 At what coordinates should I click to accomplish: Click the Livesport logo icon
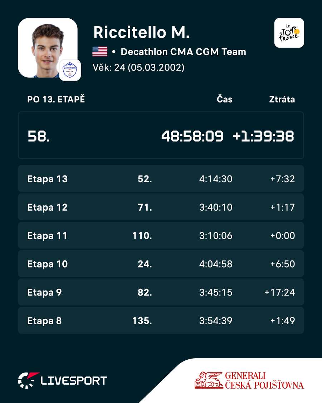point(28,380)
